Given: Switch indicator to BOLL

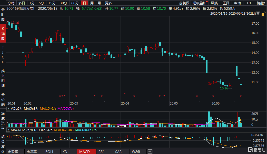Looking at the screenshot, I should pos(50,152).
